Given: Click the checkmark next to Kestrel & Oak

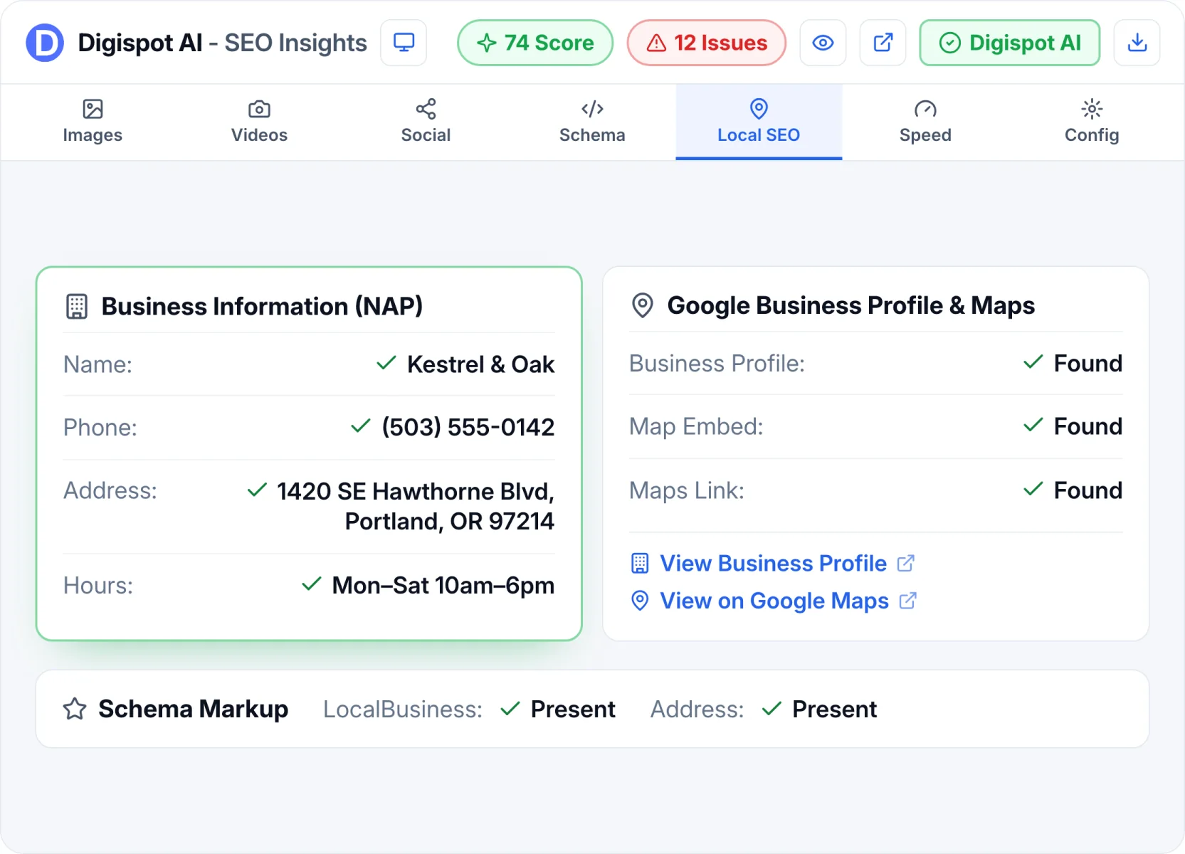Looking at the screenshot, I should coord(386,364).
